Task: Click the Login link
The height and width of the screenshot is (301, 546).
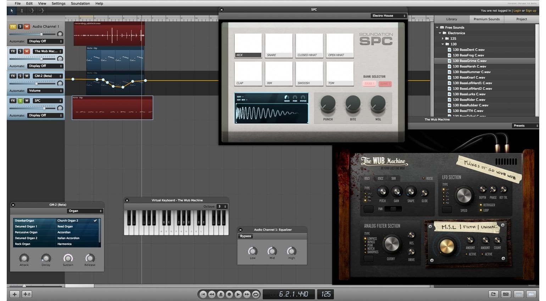Action: coord(517,11)
